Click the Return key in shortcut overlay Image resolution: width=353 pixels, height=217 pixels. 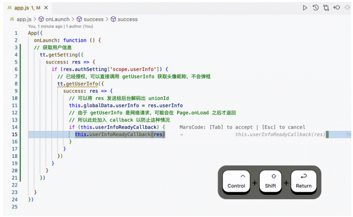click(x=303, y=181)
